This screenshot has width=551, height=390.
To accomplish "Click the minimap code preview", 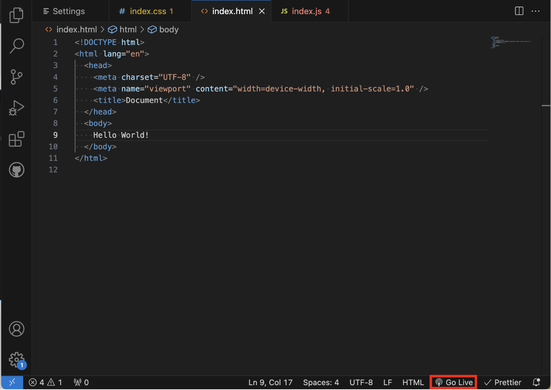I will (511, 42).
